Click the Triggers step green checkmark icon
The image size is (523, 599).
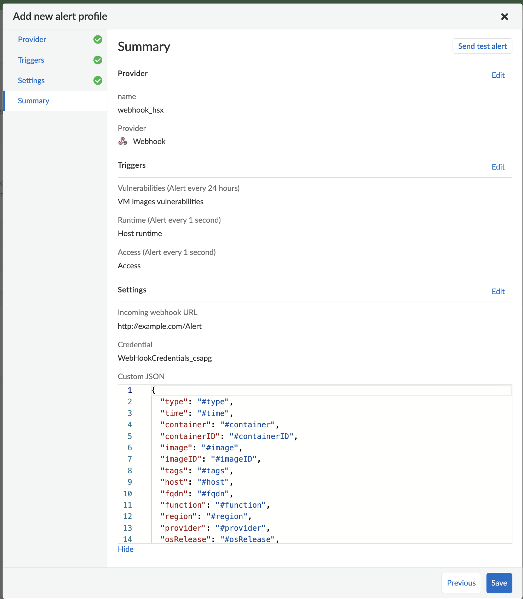(98, 60)
